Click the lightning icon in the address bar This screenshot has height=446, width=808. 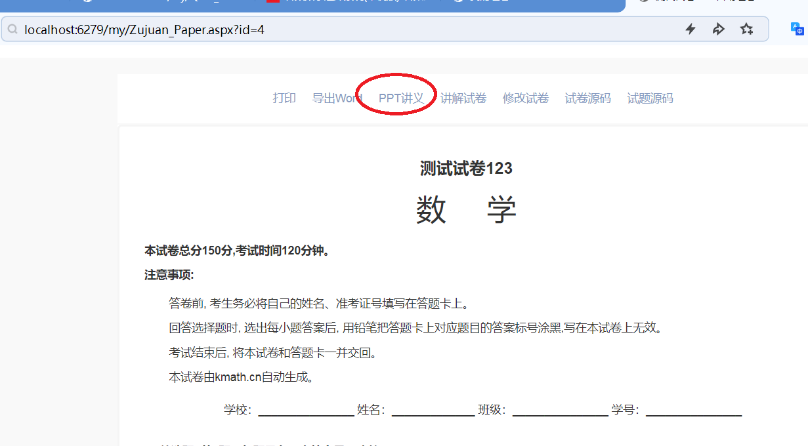691,29
